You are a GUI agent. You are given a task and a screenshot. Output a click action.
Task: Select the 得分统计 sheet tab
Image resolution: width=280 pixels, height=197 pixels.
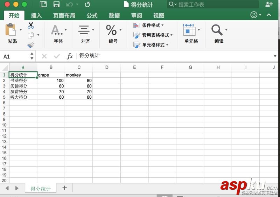pyautogui.click(x=41, y=189)
